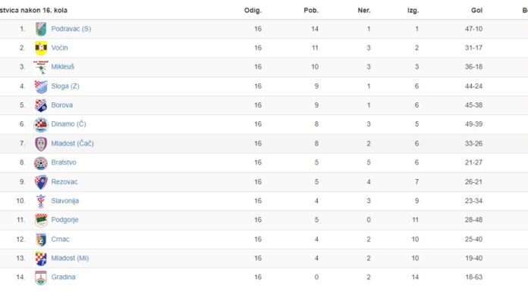Screen dimensions: 528x292
Task: Open the Mladost (Mi) team link
Action: point(70,258)
